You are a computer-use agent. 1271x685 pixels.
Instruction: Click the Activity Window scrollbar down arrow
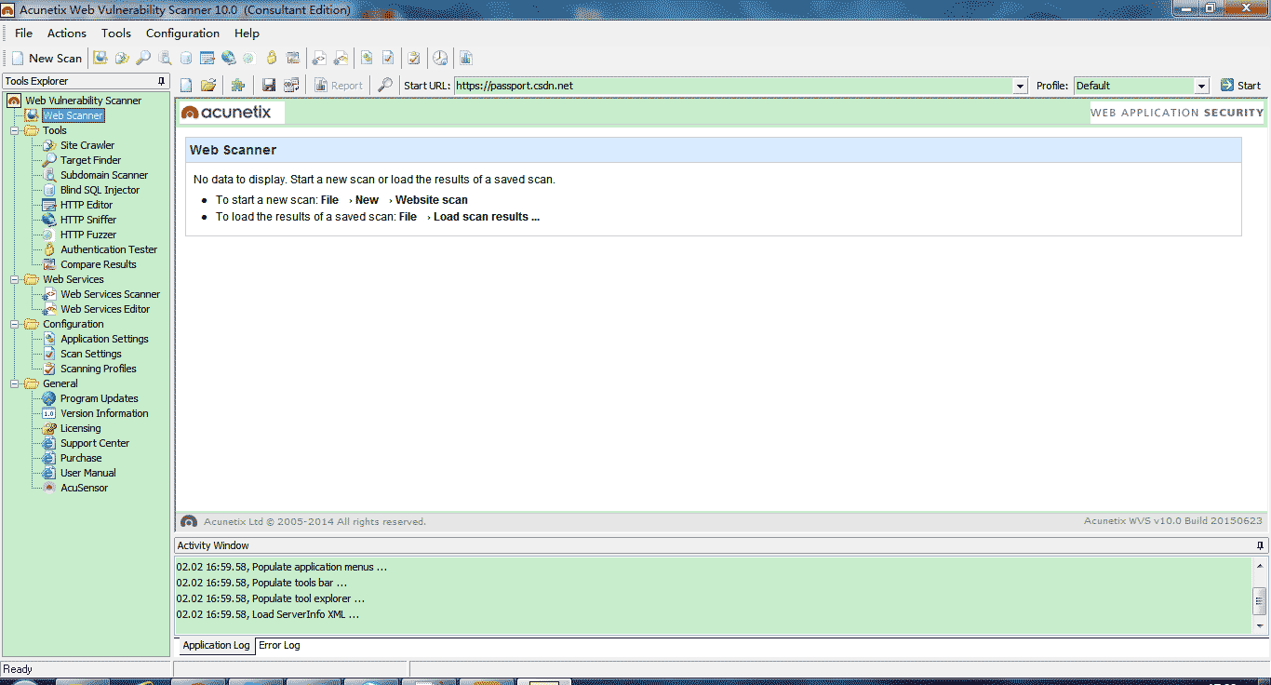[x=1260, y=626]
